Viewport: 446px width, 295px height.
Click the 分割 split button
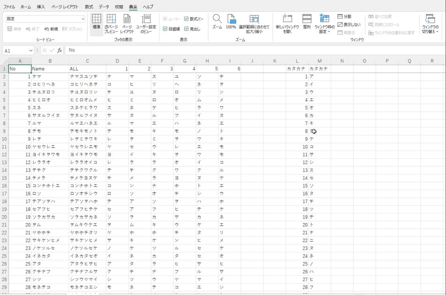344,17
